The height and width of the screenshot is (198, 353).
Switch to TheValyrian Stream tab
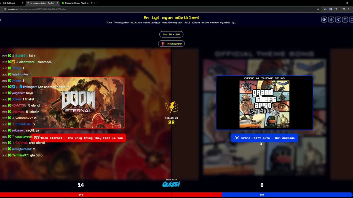point(77,3)
